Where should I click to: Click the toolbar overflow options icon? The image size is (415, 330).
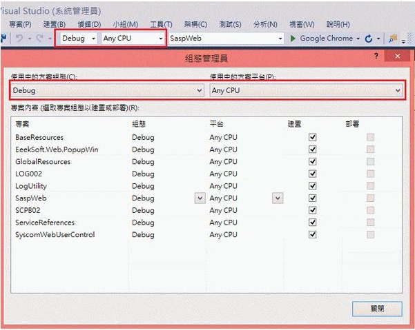click(403, 41)
